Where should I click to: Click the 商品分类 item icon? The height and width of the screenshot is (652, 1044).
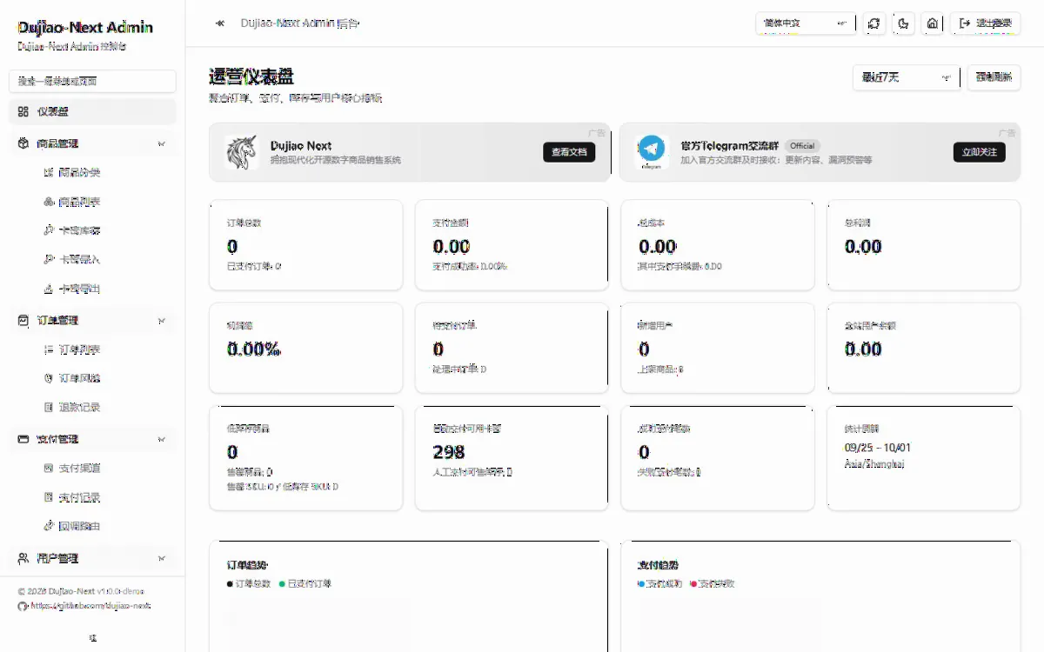pos(49,172)
